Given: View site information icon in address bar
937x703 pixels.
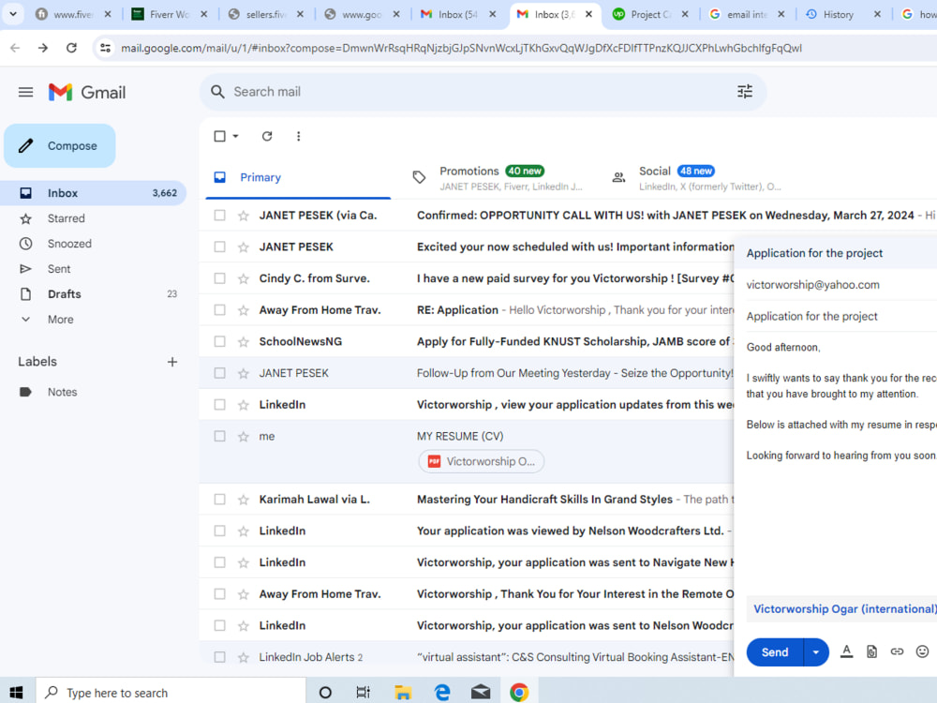Looking at the screenshot, I should [106, 48].
